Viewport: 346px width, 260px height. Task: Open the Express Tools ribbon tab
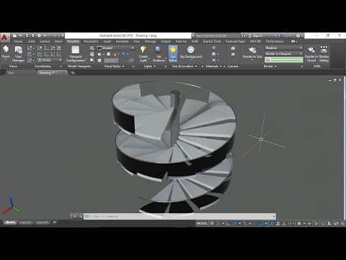pyautogui.click(x=212, y=41)
